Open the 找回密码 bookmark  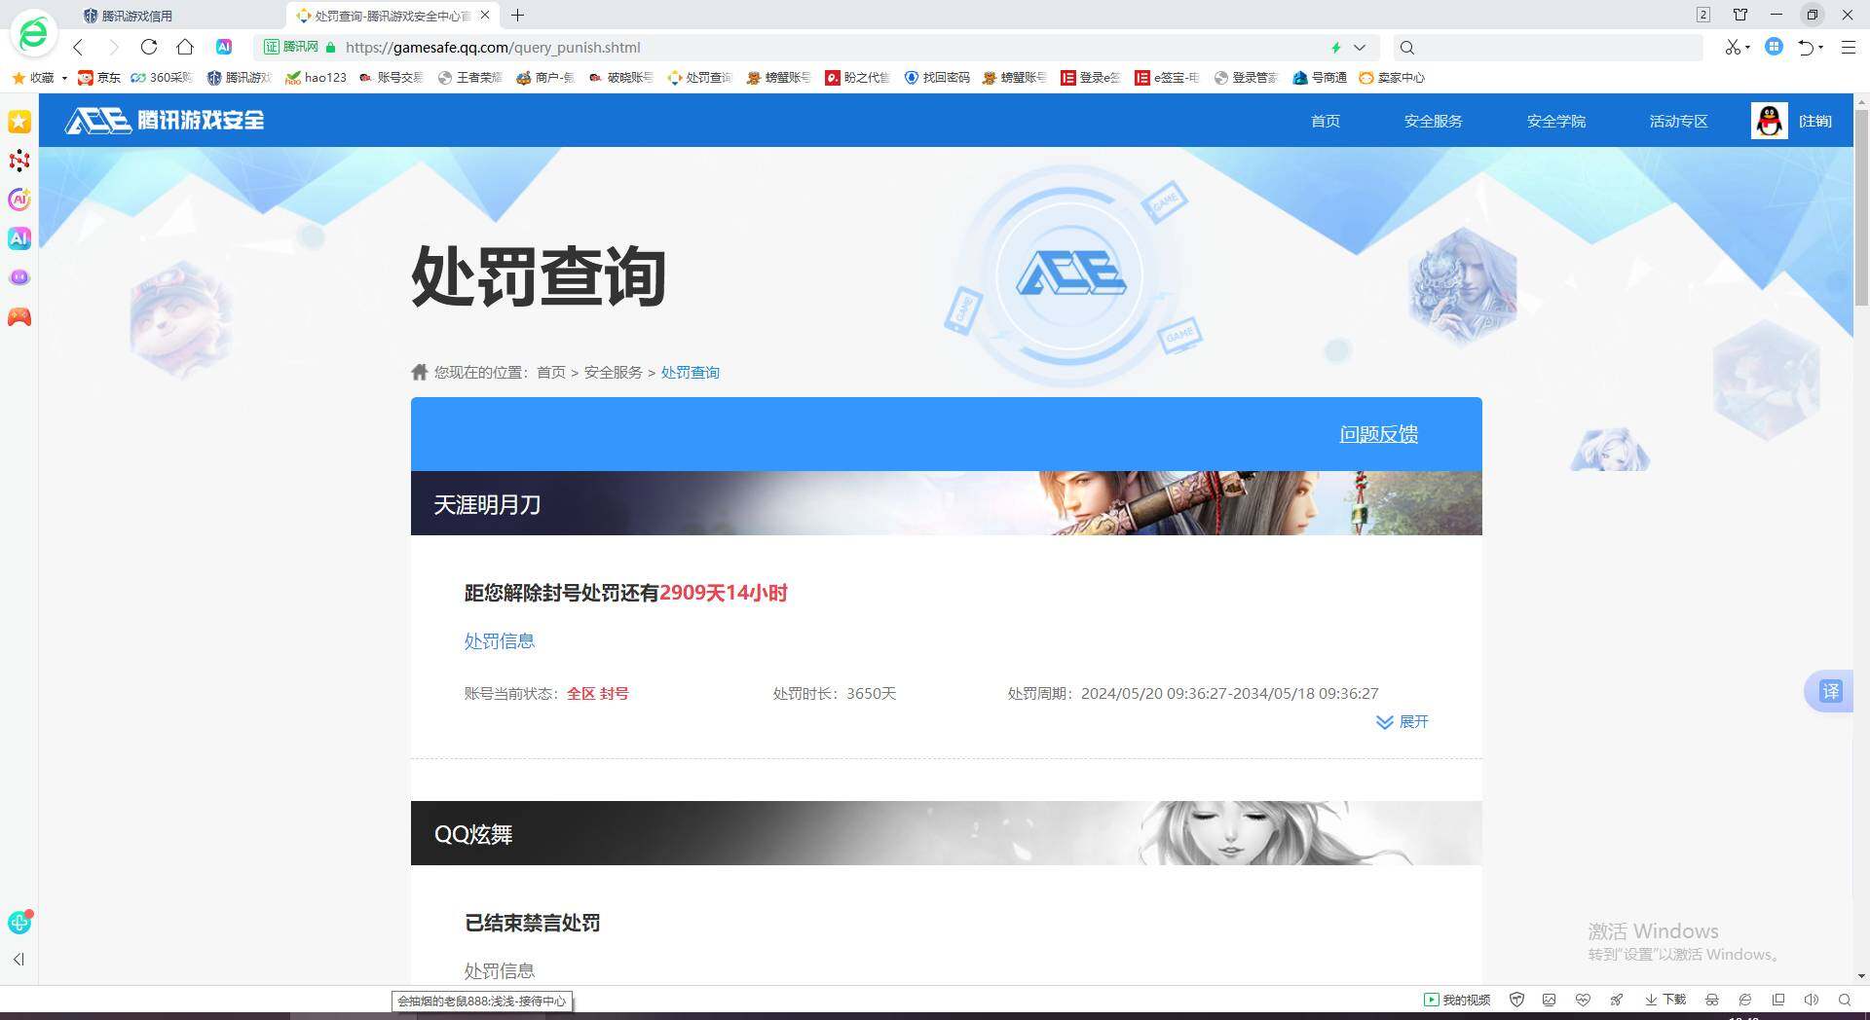click(x=937, y=78)
